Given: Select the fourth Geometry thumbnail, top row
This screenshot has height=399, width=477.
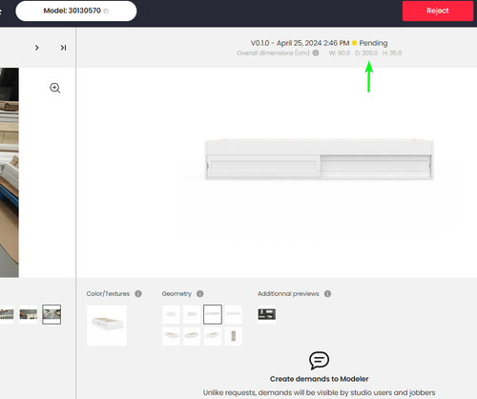Looking at the screenshot, I should (x=234, y=314).
